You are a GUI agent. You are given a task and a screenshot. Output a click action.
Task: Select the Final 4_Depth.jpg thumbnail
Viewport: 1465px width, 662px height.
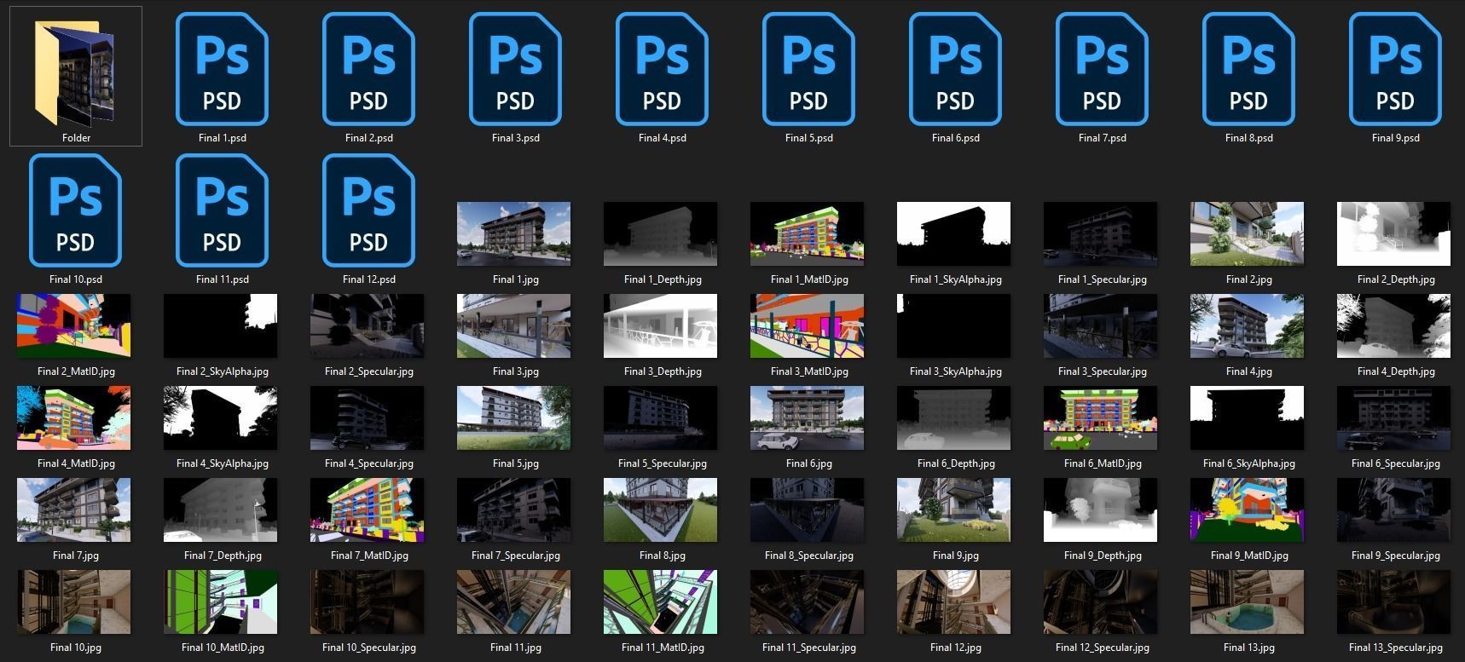click(1394, 326)
